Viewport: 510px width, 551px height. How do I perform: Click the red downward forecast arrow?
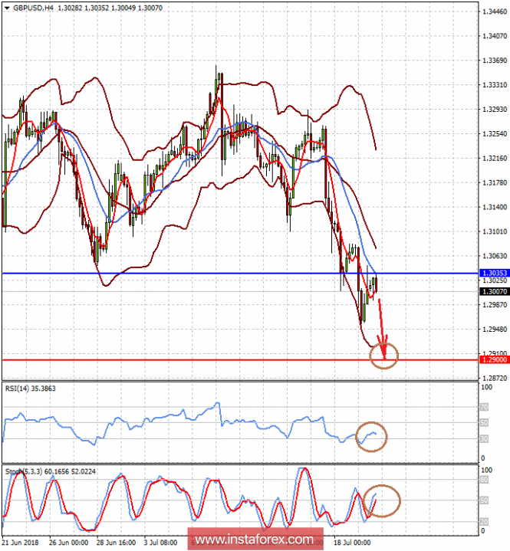(x=382, y=322)
